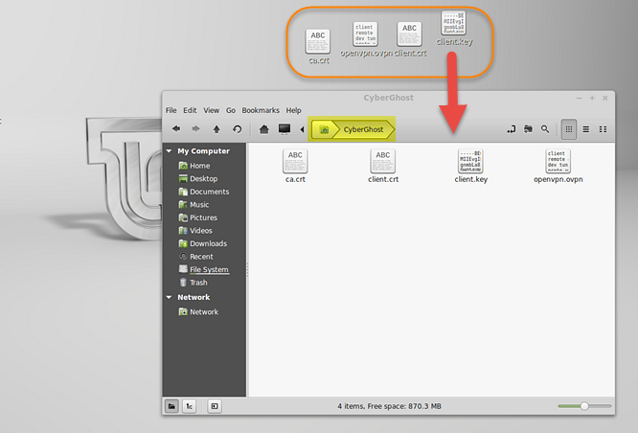638x433 pixels.
Task: Switch to compact view
Action: click(603, 129)
